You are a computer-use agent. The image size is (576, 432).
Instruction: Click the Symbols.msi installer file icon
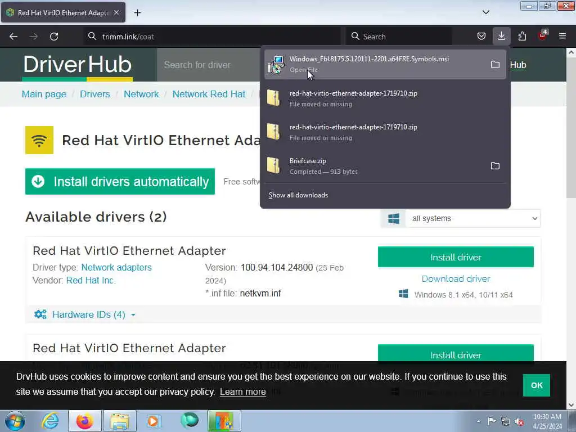pyautogui.click(x=276, y=65)
